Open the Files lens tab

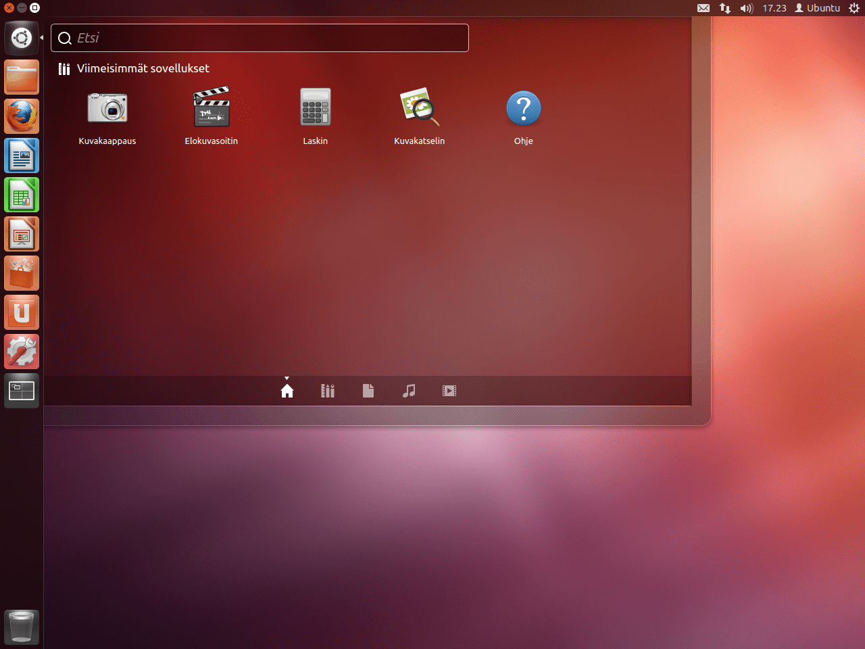click(x=368, y=391)
